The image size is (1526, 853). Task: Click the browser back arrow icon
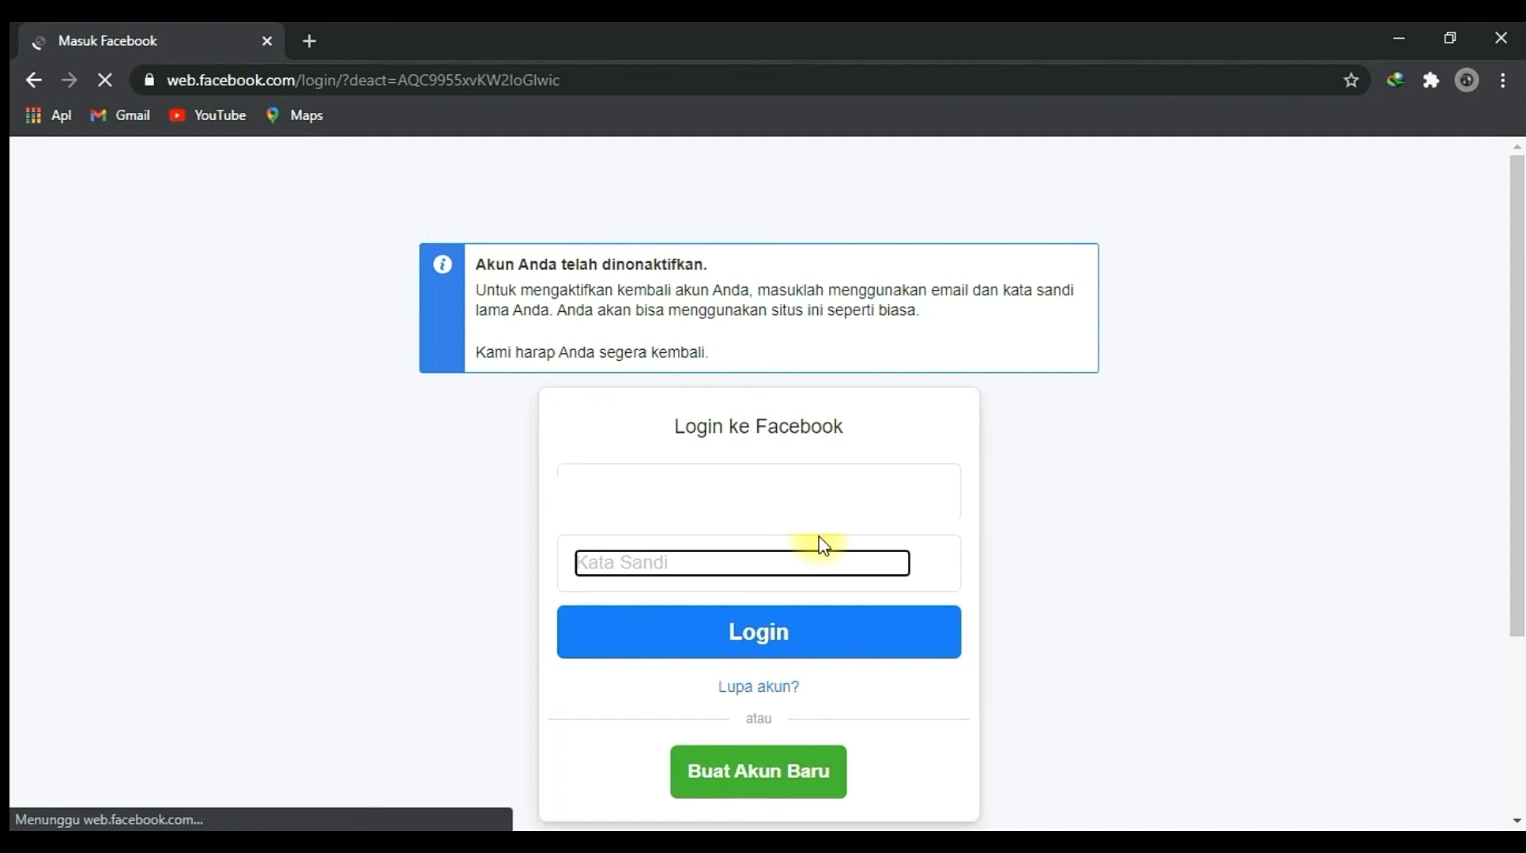click(x=33, y=80)
